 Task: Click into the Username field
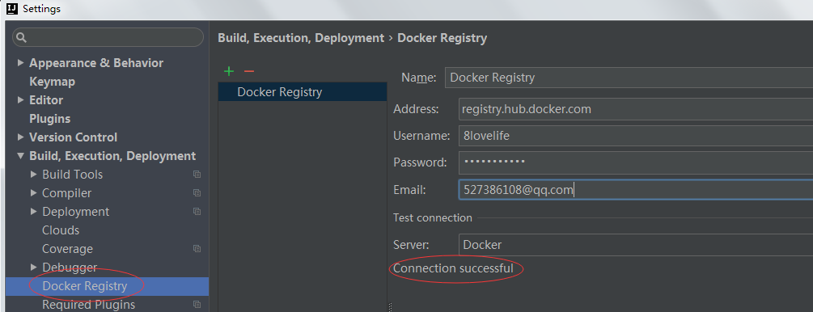(636, 136)
